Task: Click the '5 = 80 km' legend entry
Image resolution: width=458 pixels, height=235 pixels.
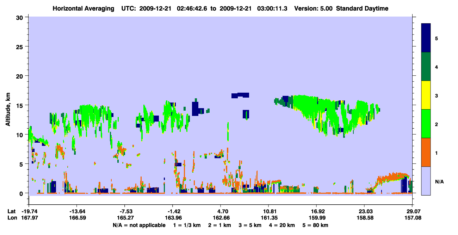Action: coord(316,225)
